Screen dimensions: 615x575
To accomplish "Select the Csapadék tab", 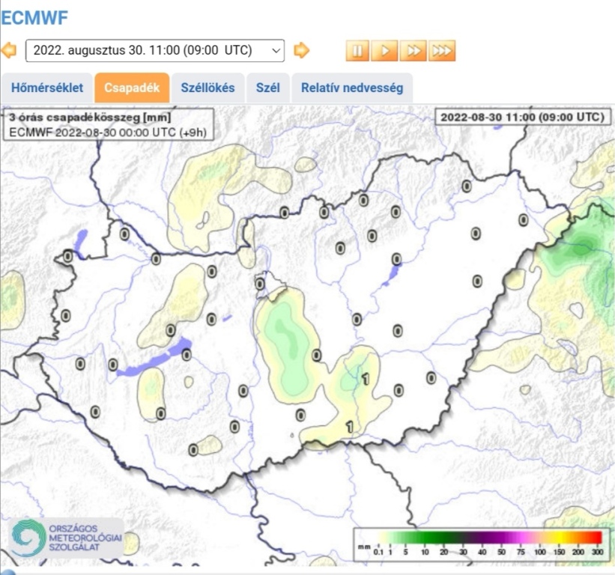I will point(132,88).
